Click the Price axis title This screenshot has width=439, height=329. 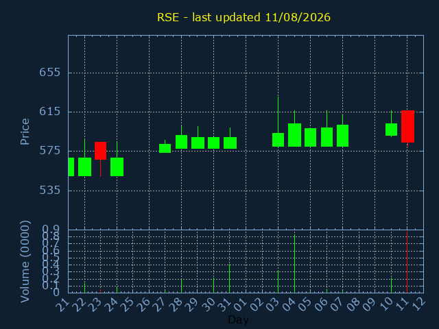click(x=25, y=132)
